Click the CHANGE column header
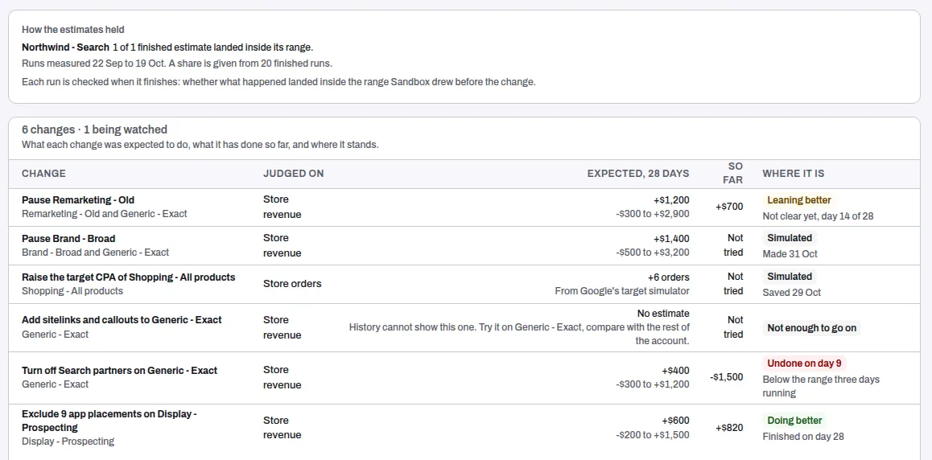Screen dimensions: 932x460 [44, 174]
